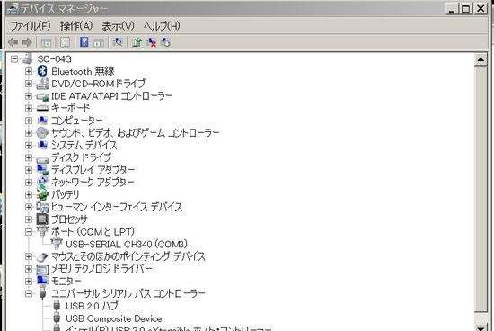This screenshot has height=331, width=494.
Task: Select the Bluetooth 無線 icon
Action: (42, 71)
